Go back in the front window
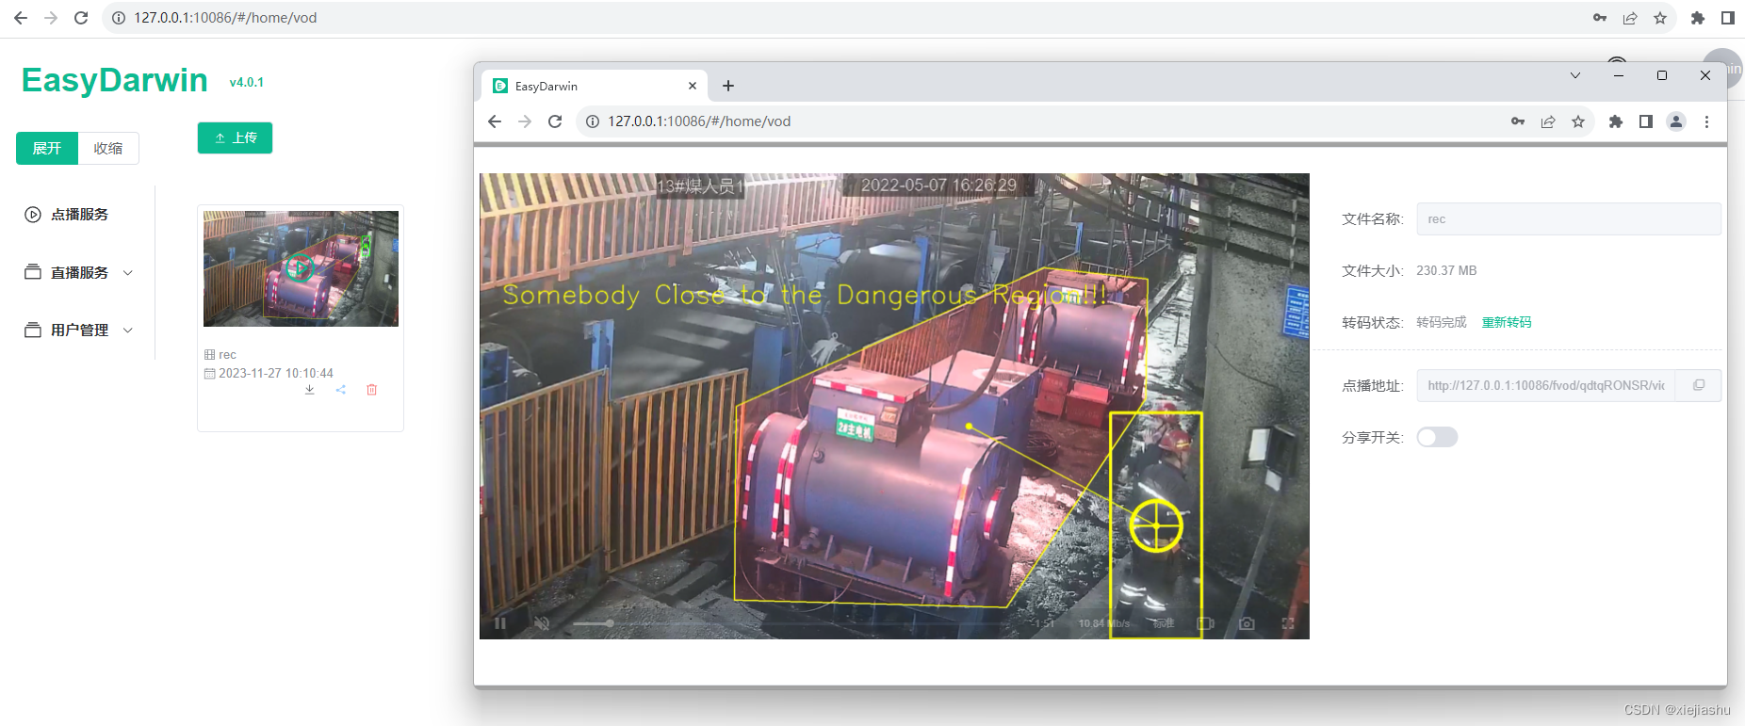The width and height of the screenshot is (1745, 726). (495, 121)
